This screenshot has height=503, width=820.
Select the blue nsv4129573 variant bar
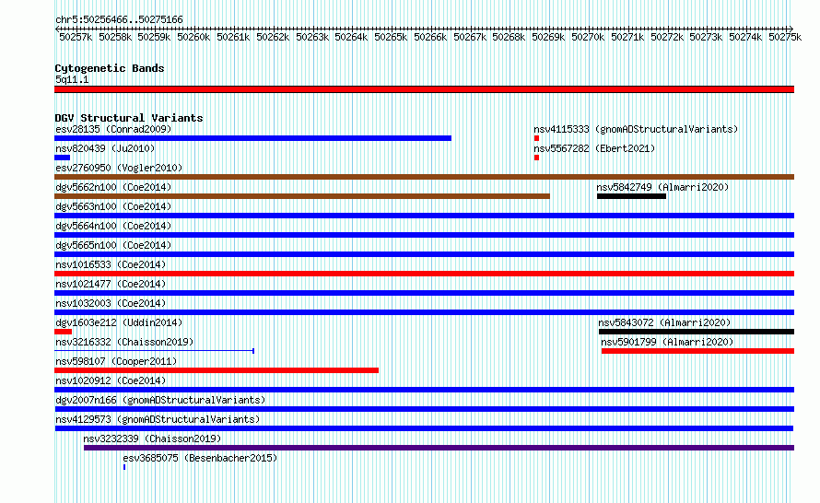pyautogui.click(x=424, y=428)
